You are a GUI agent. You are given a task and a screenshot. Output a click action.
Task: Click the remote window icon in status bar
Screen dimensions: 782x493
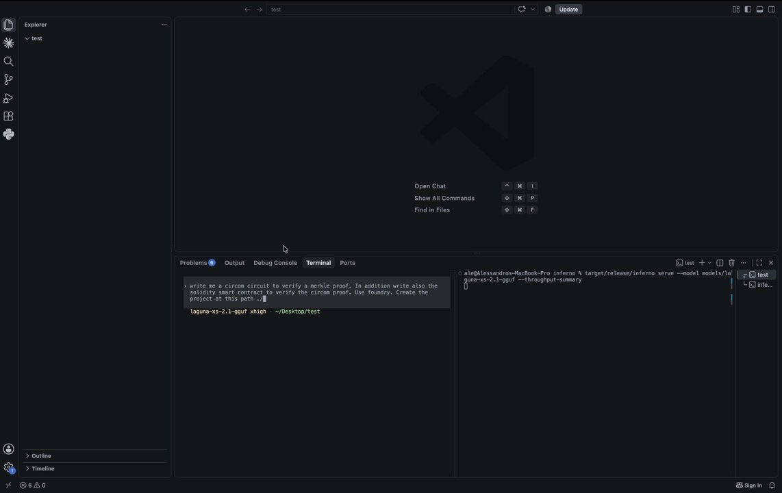pyautogui.click(x=8, y=485)
